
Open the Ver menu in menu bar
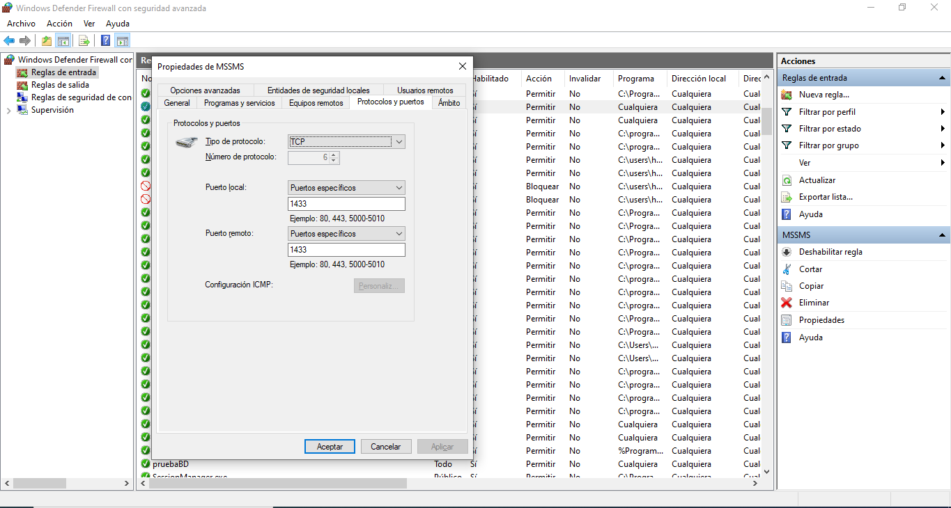point(89,24)
